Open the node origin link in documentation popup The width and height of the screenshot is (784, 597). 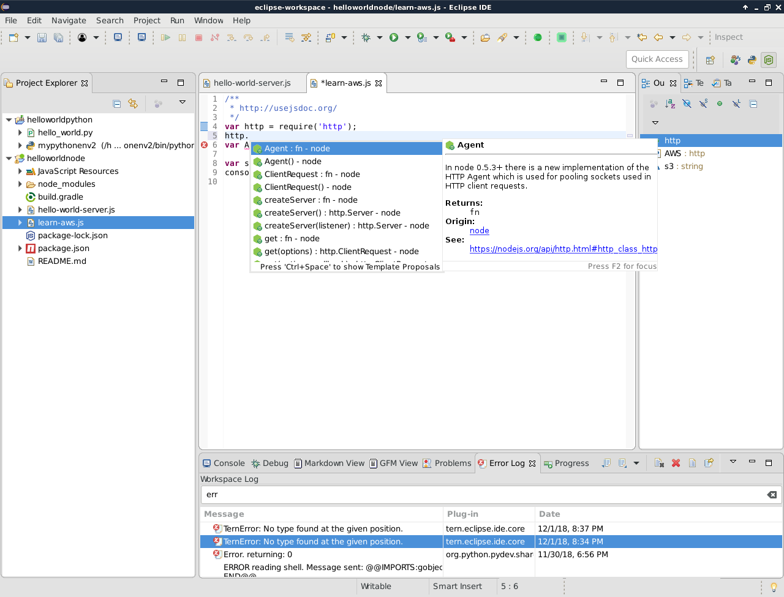click(480, 231)
